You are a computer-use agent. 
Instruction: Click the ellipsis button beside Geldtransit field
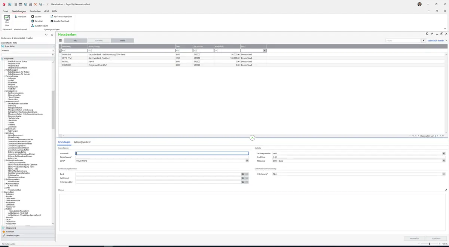click(x=247, y=178)
